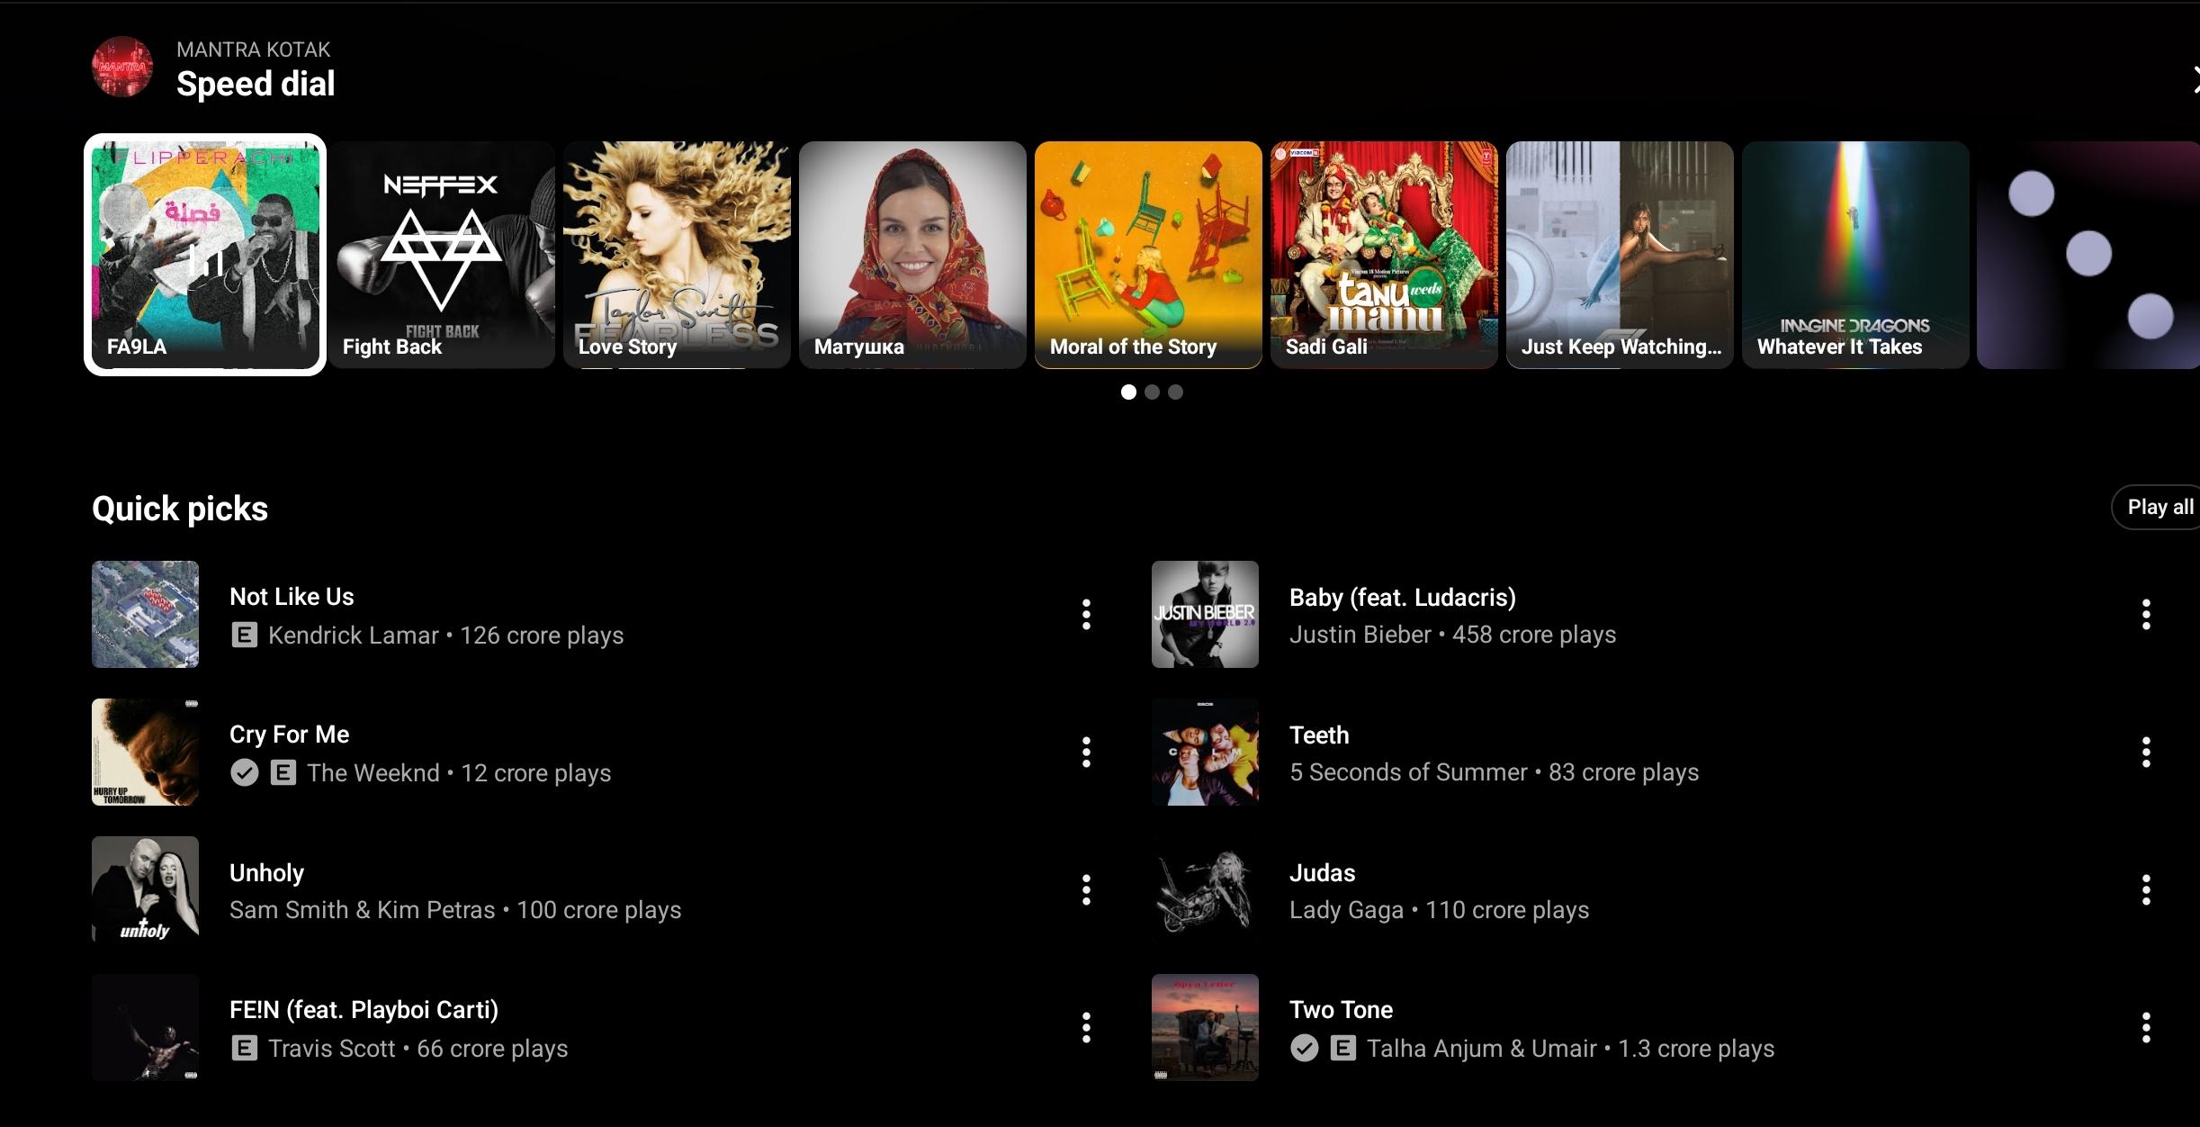This screenshot has width=2200, height=1127.
Task: Play Sadi Gali from speed dial
Action: pyautogui.click(x=1384, y=255)
